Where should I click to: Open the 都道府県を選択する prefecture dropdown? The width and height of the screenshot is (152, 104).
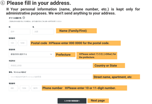click(30, 54)
